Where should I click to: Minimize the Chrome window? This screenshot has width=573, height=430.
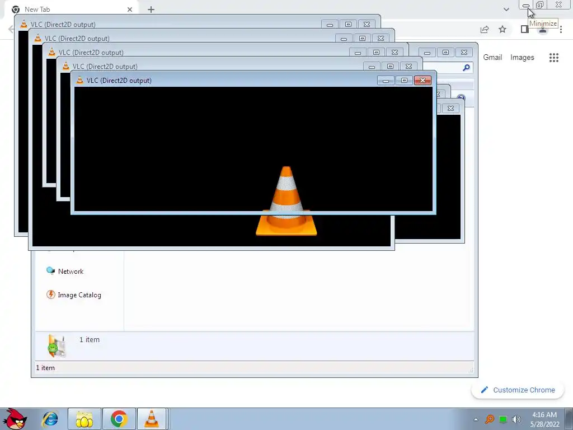(525, 5)
